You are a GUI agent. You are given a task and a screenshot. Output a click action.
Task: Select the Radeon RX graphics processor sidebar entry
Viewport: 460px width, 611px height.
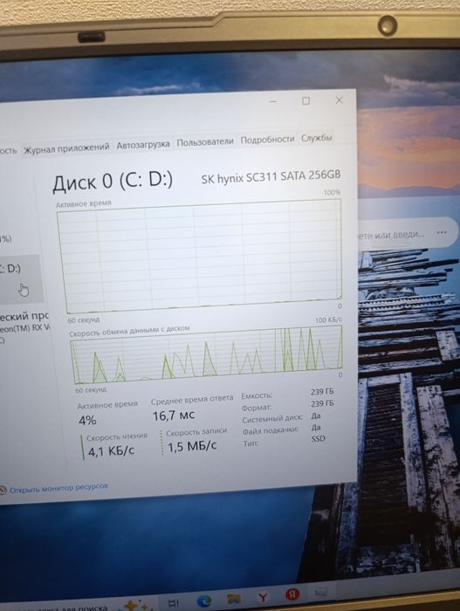point(24,327)
